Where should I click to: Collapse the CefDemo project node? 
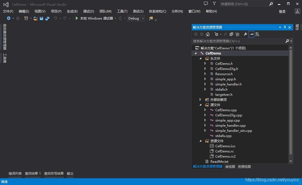196,53
